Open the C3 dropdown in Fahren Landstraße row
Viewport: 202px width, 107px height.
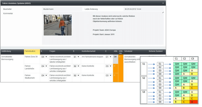click(x=108, y=66)
